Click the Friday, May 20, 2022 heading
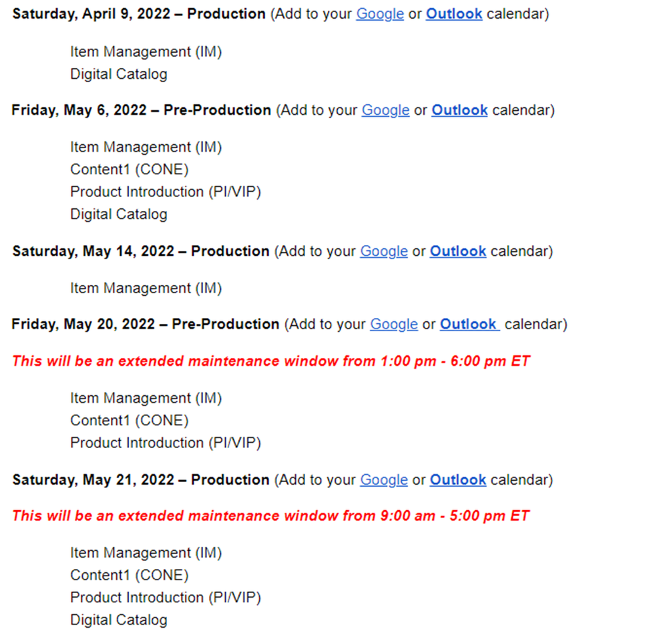The image size is (667, 631). [145, 325]
